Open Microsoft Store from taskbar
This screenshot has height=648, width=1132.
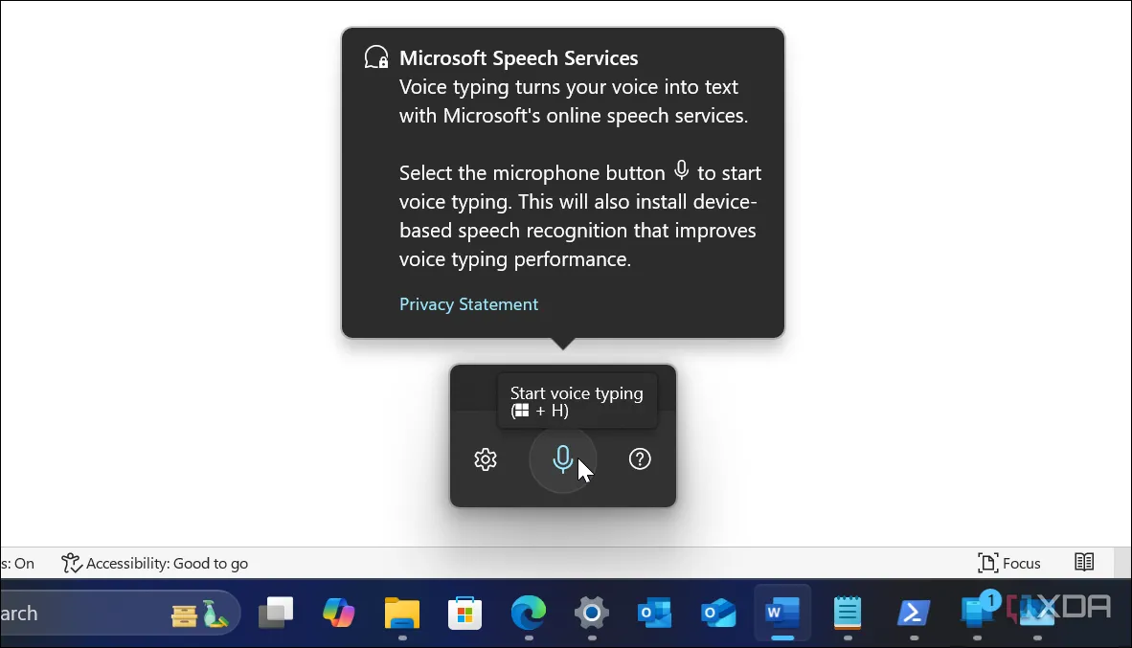point(464,614)
